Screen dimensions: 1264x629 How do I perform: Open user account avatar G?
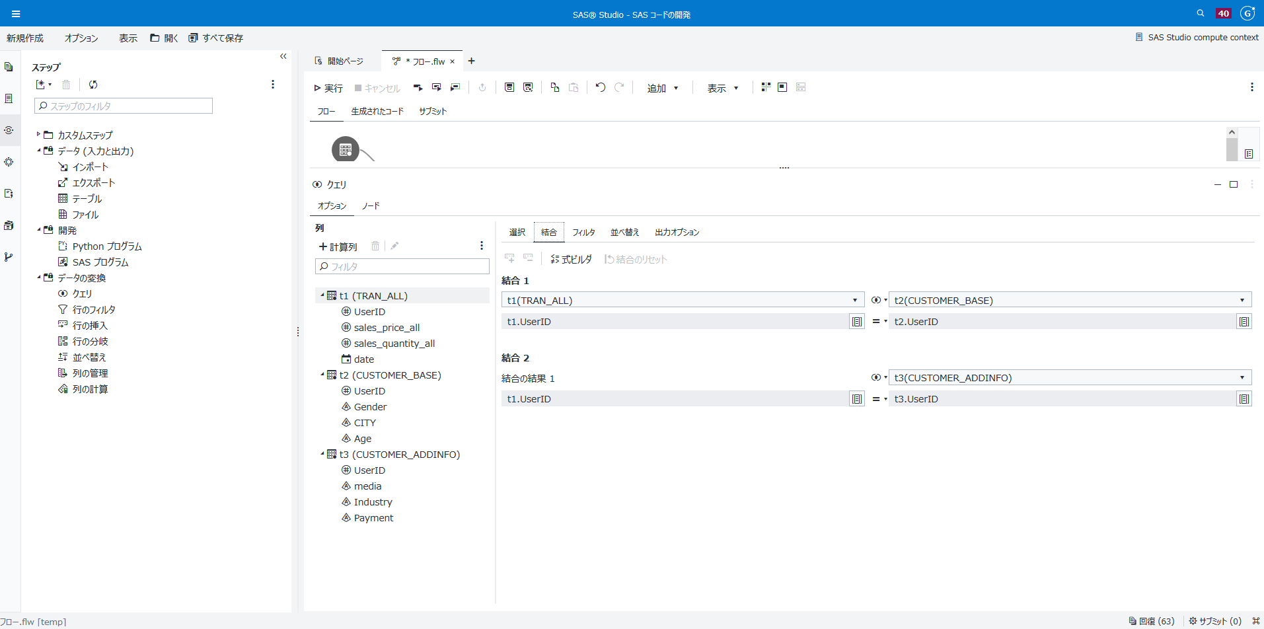click(x=1247, y=13)
